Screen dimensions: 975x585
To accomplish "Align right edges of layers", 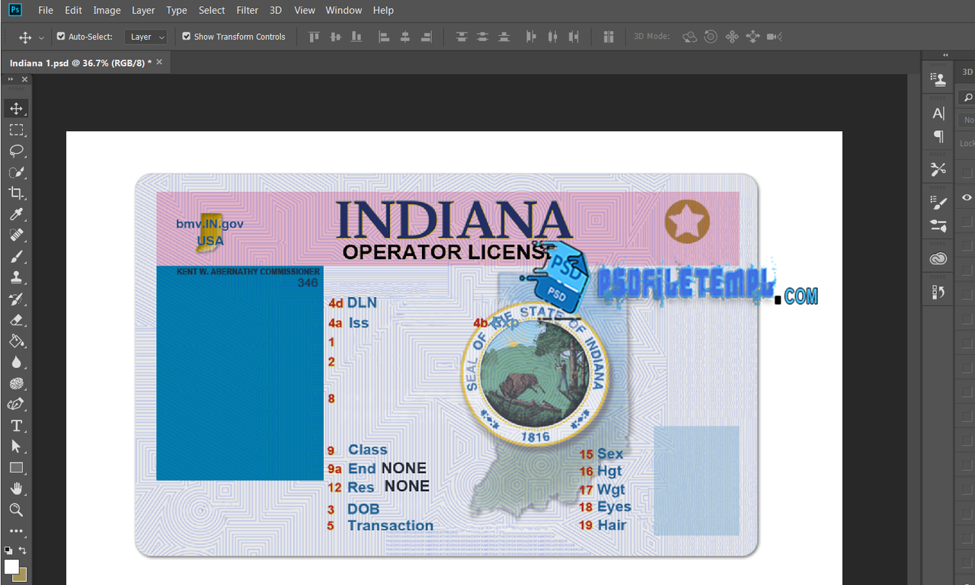I will coord(427,37).
